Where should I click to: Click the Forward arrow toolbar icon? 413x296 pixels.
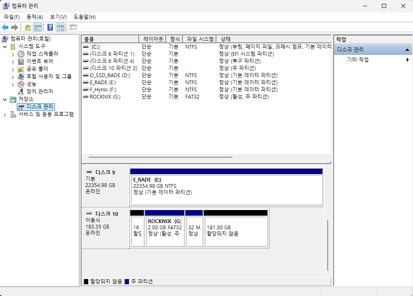(x=15, y=27)
